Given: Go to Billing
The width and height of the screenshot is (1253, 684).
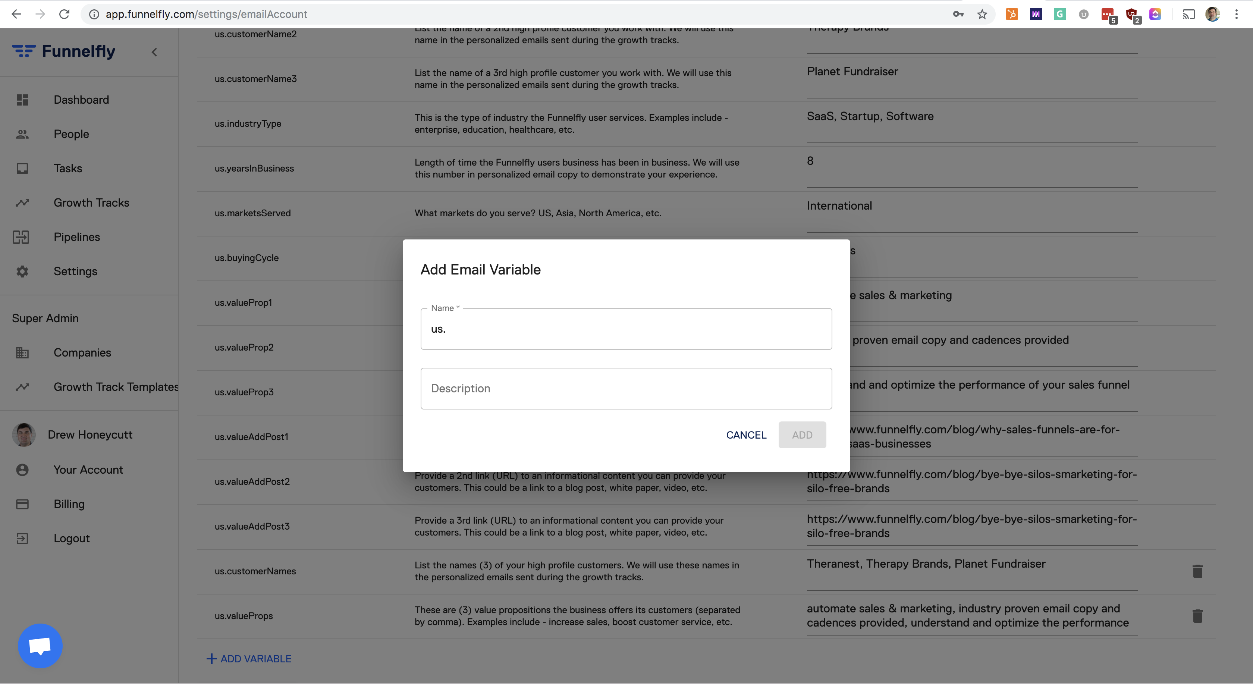Looking at the screenshot, I should 69,504.
